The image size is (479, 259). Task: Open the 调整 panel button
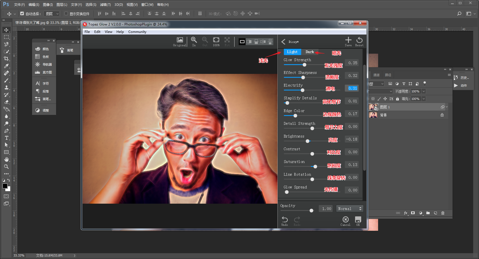tap(44, 110)
